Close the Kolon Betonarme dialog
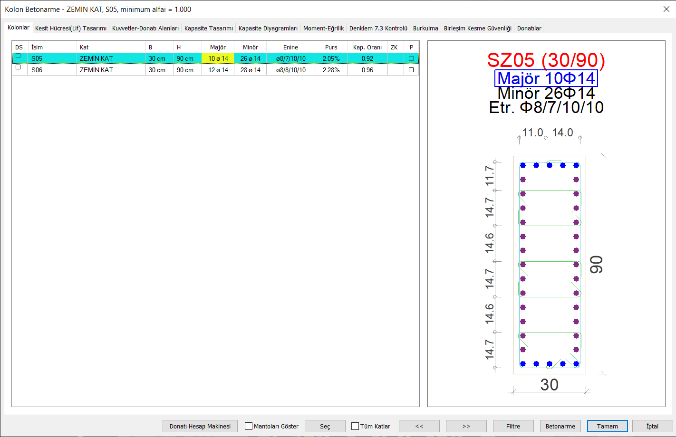Image resolution: width=676 pixels, height=437 pixels. click(666, 9)
